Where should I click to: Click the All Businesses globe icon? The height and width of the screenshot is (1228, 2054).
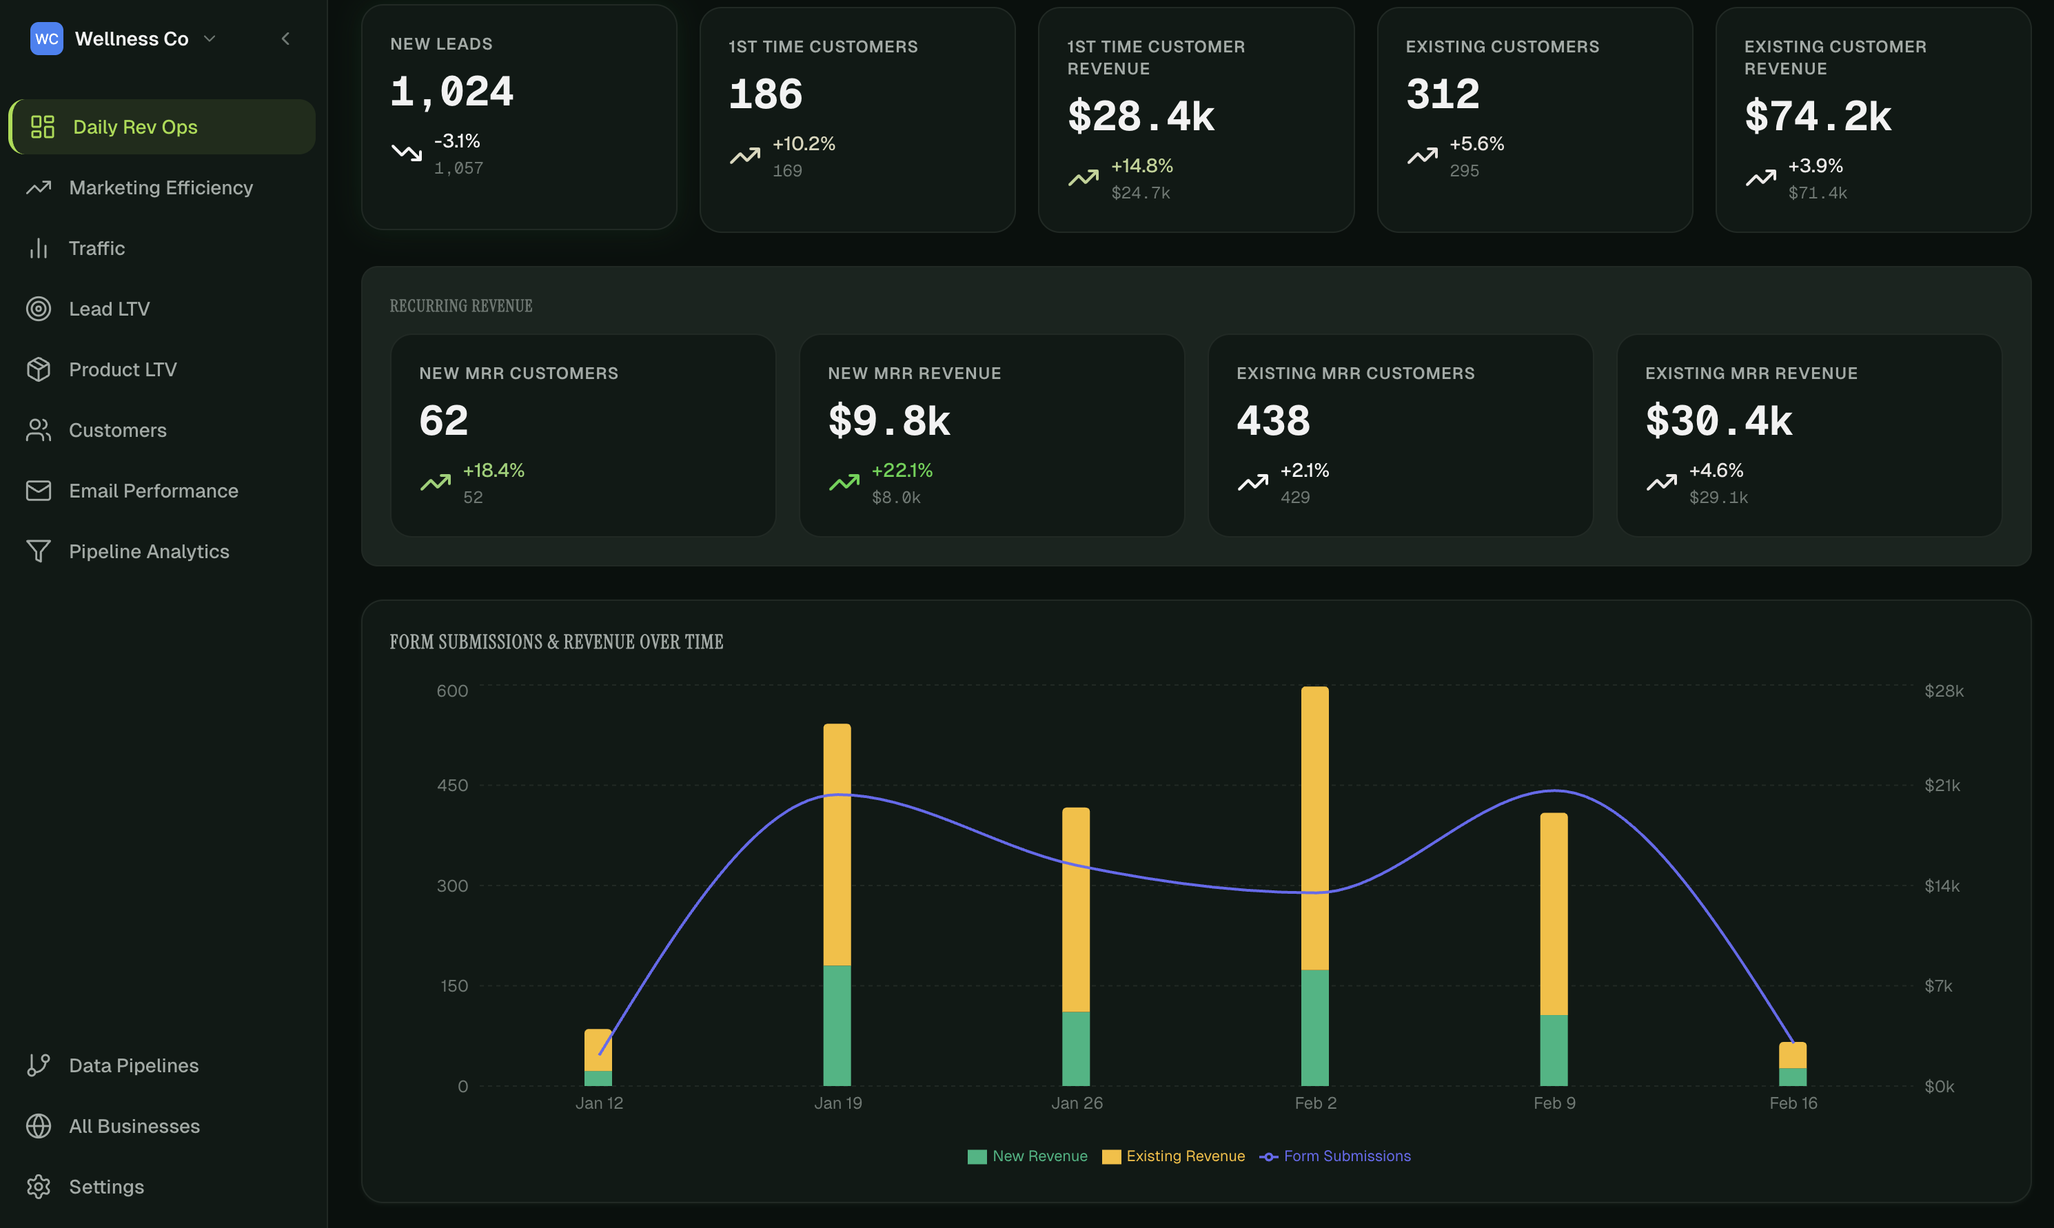(38, 1126)
